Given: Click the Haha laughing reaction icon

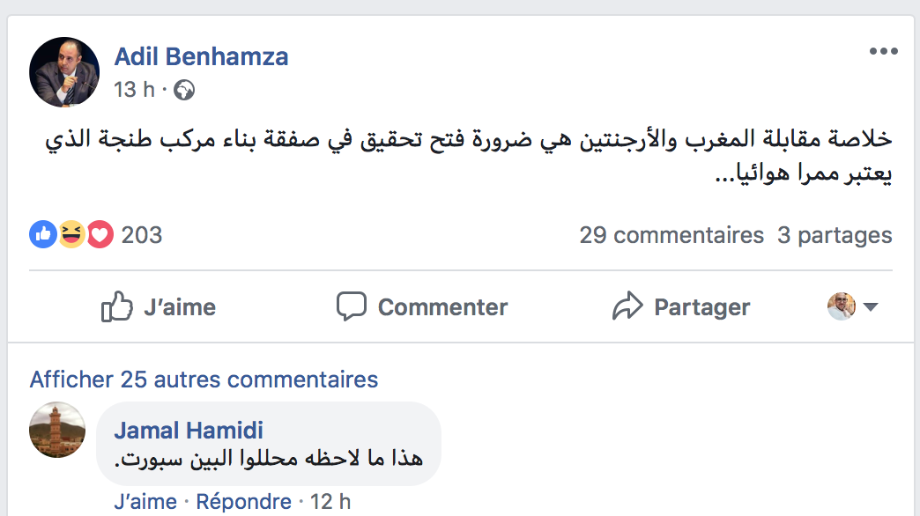Looking at the screenshot, I should tap(71, 235).
